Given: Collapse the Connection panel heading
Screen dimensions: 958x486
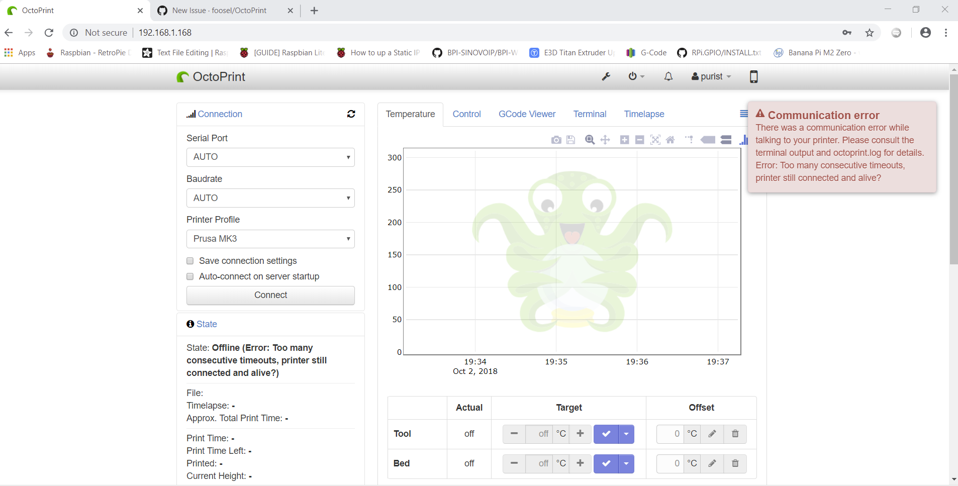Looking at the screenshot, I should pyautogui.click(x=220, y=114).
